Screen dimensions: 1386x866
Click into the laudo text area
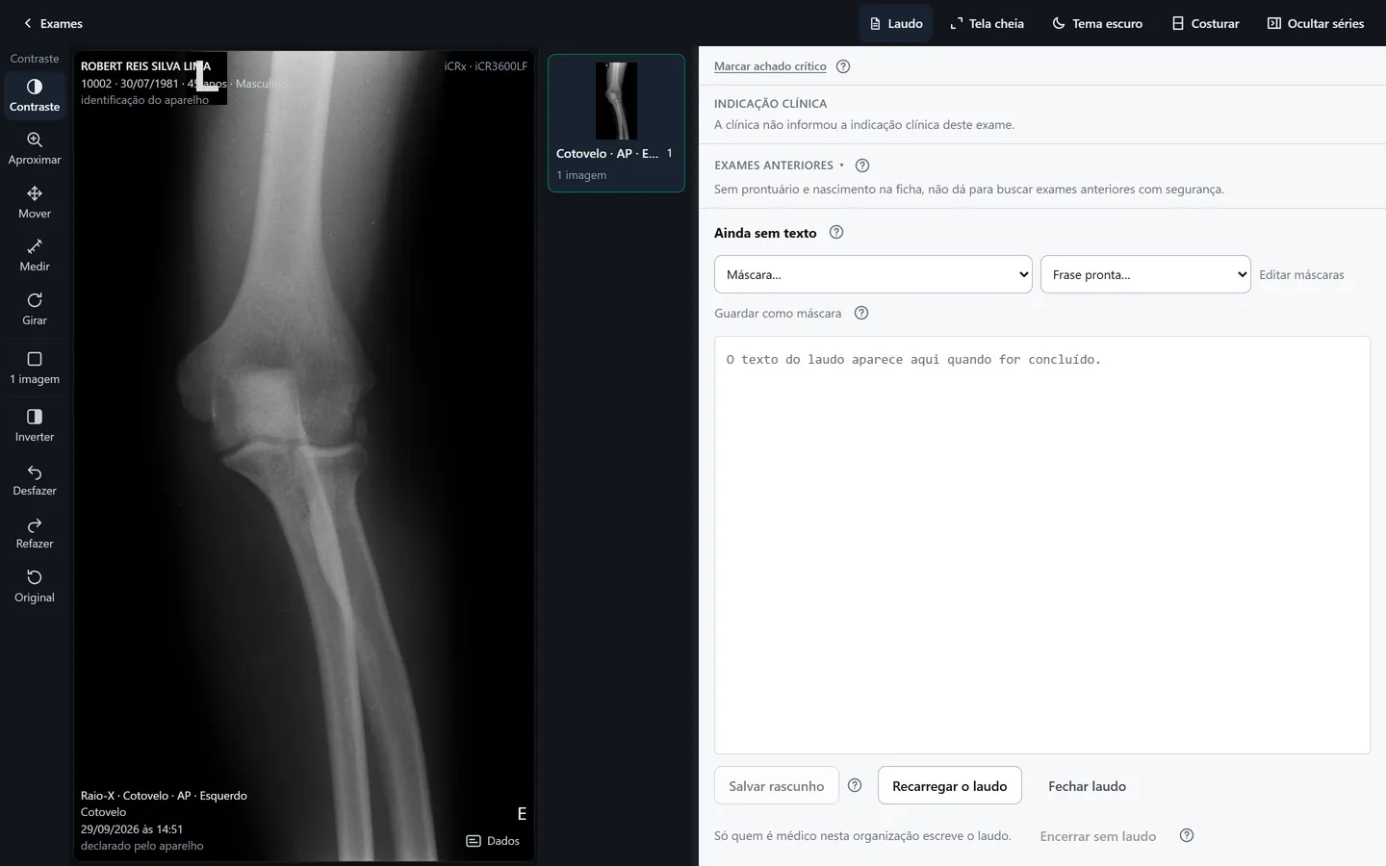(1041, 545)
